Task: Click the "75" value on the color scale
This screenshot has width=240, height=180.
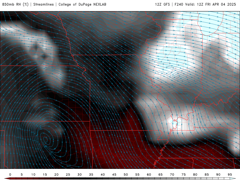Action: [x=184, y=175]
